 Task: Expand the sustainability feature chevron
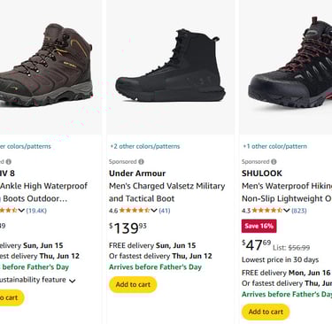point(73,281)
